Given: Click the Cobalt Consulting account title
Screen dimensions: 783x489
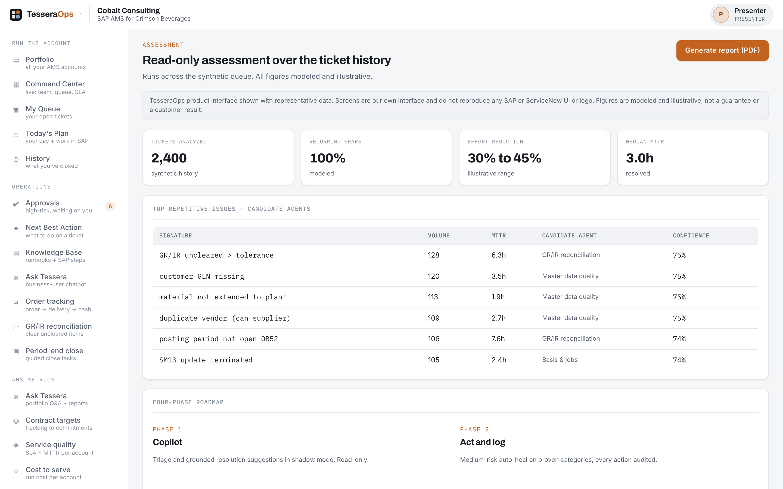Looking at the screenshot, I should coord(128,11).
